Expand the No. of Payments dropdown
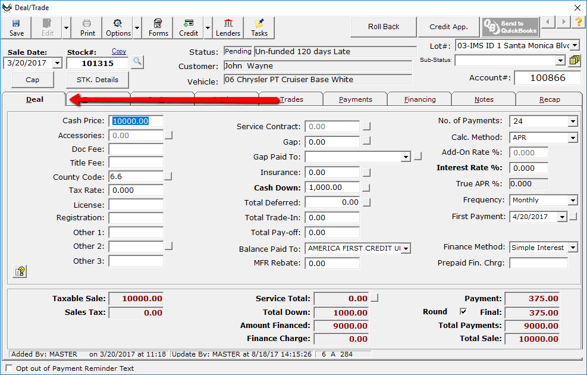Image resolution: width=587 pixels, height=375 pixels. point(572,121)
